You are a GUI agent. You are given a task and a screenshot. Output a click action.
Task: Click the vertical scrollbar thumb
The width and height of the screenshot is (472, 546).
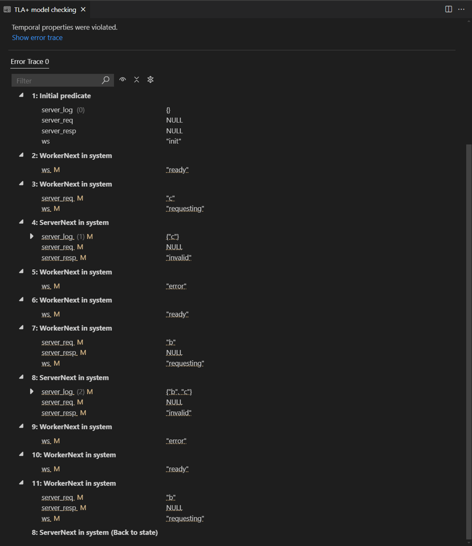pyautogui.click(x=468, y=339)
